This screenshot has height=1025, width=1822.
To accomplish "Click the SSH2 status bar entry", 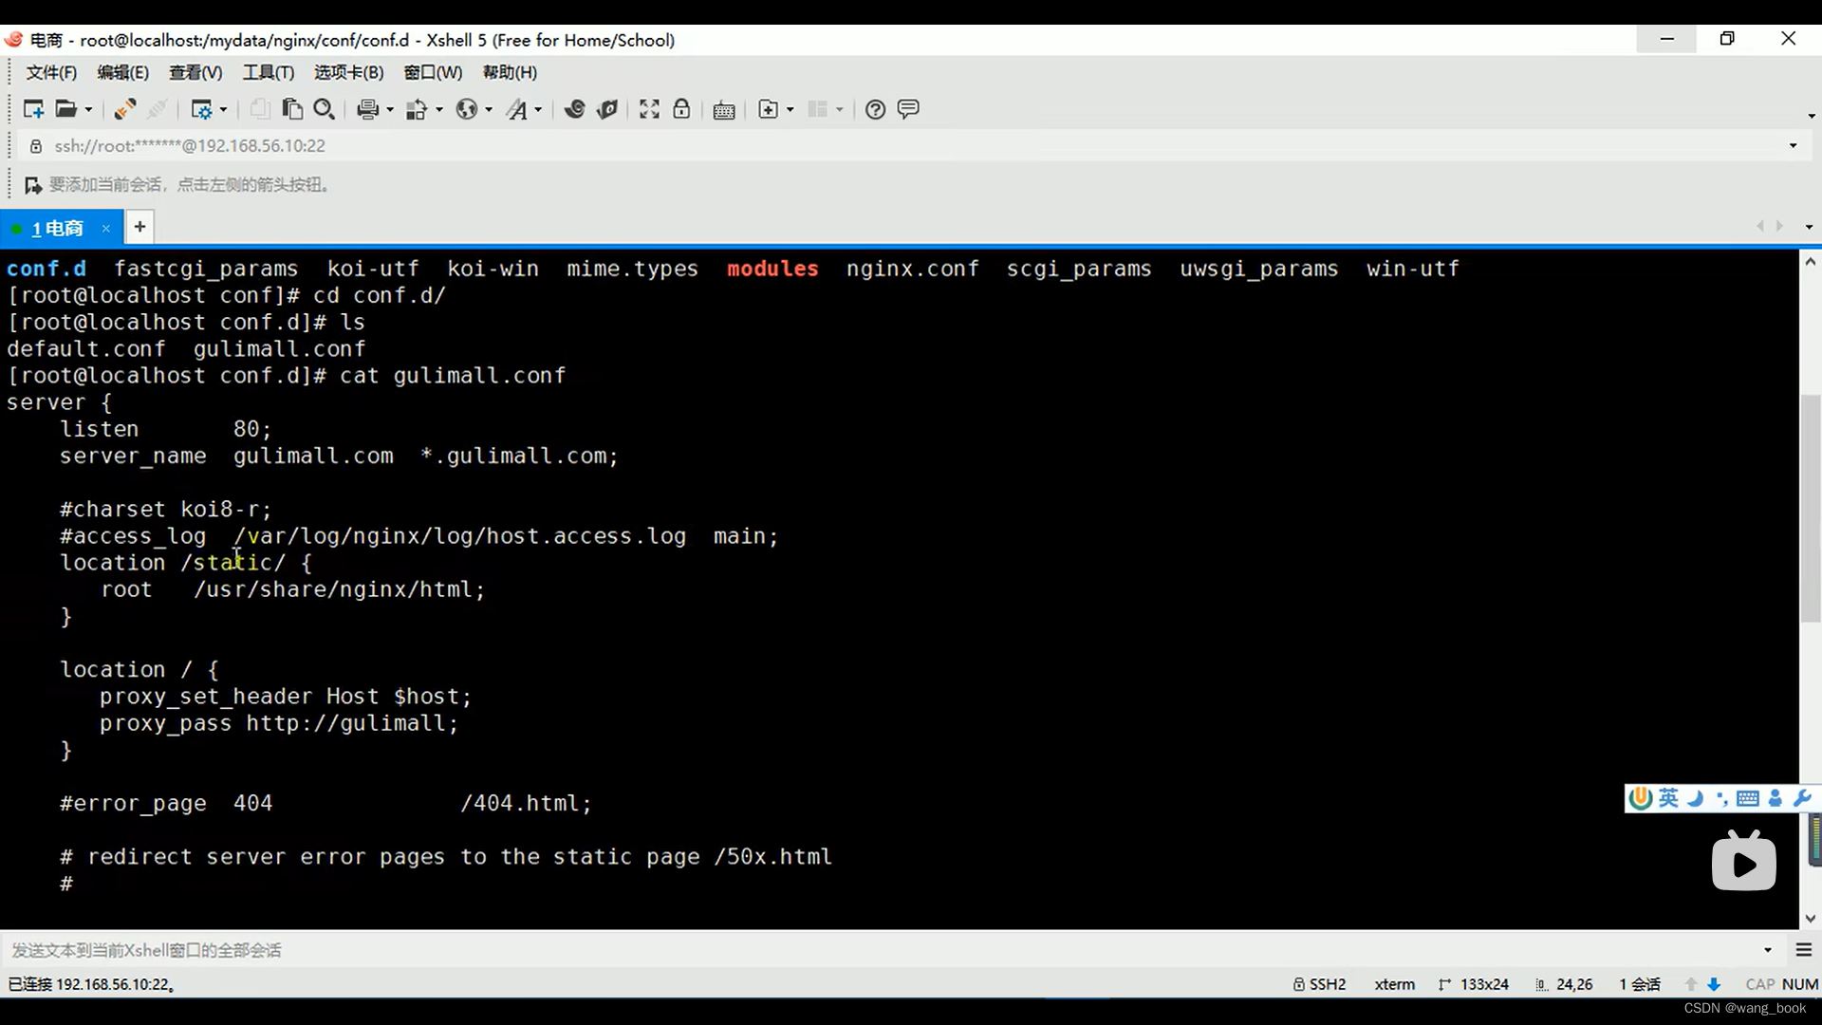I will [1319, 985].
